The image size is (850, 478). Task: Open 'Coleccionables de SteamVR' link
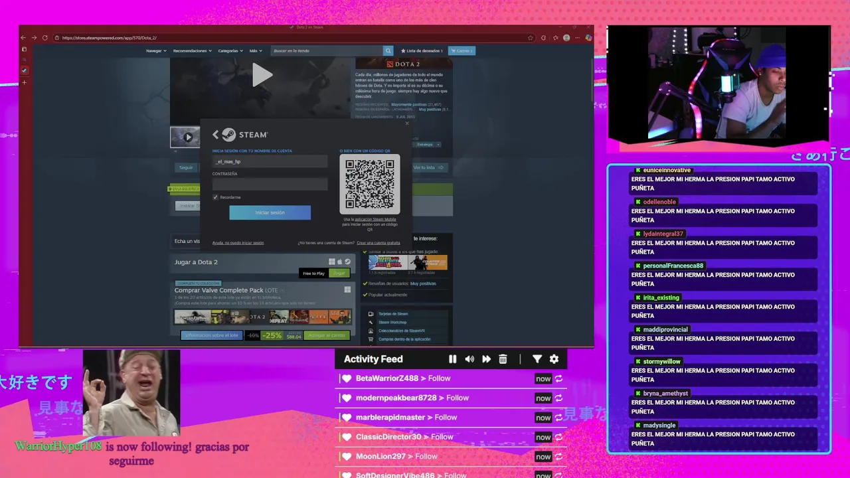coord(402,331)
